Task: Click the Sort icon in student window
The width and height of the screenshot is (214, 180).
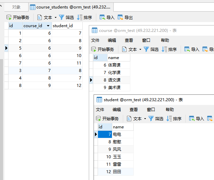Action: click(x=169, y=119)
